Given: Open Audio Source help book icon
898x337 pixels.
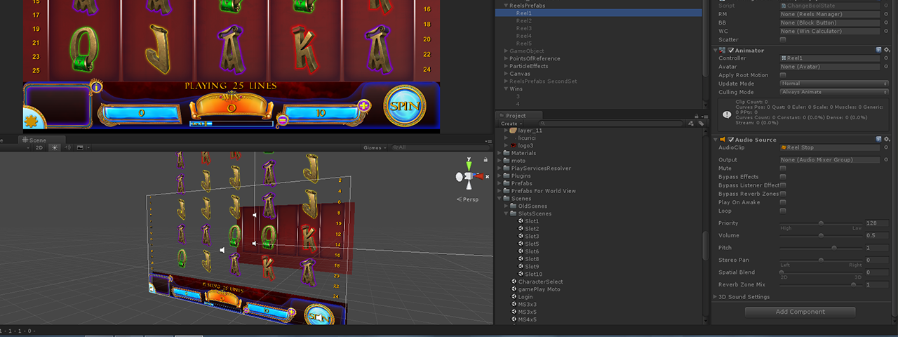Looking at the screenshot, I should pos(878,140).
